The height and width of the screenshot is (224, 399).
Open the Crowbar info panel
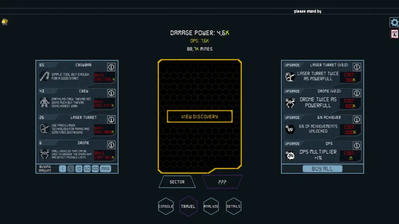coord(111,67)
